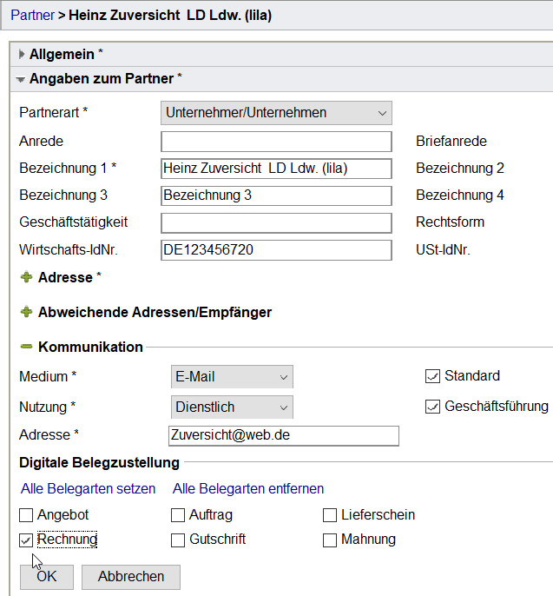Tick the Gutschrift checkbox
The width and height of the screenshot is (553, 596).
click(x=178, y=540)
